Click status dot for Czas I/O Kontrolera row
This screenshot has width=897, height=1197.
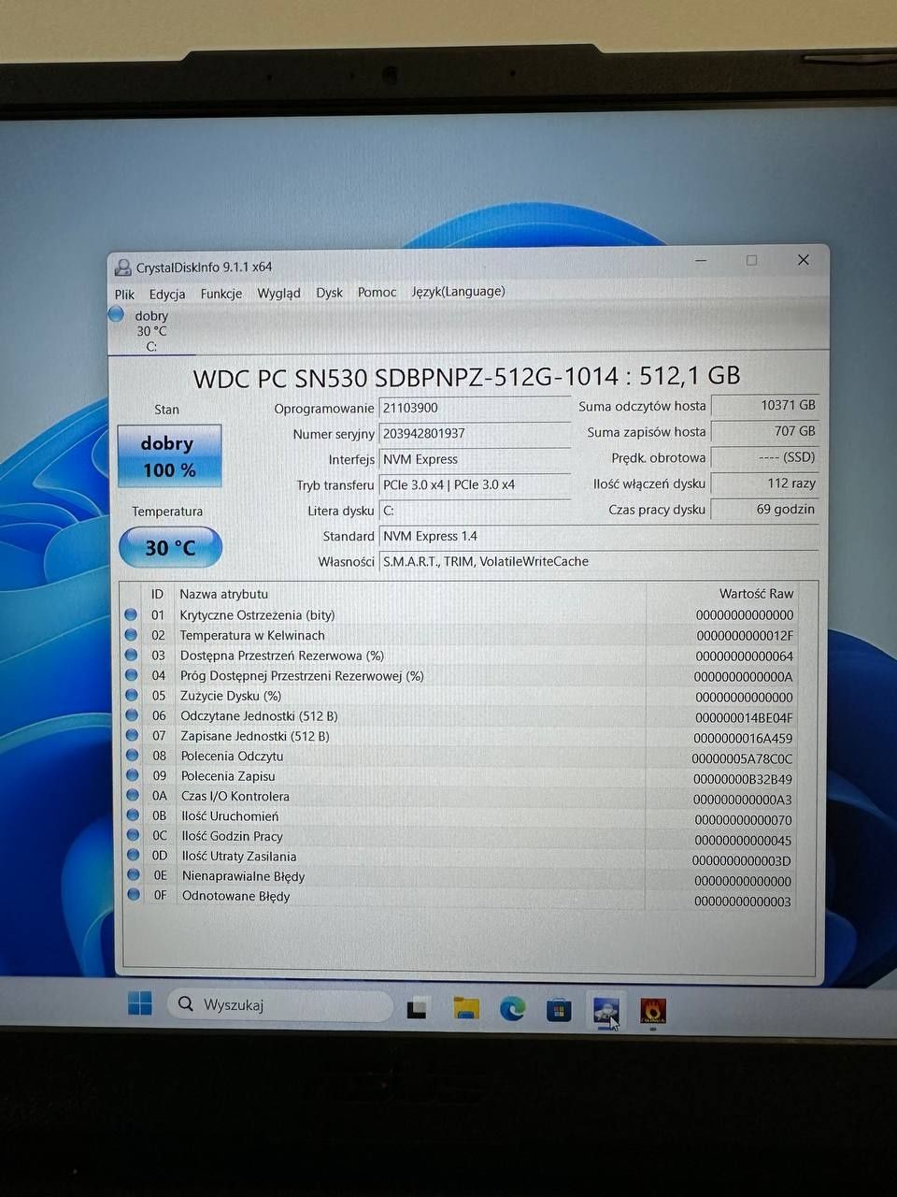click(x=133, y=796)
